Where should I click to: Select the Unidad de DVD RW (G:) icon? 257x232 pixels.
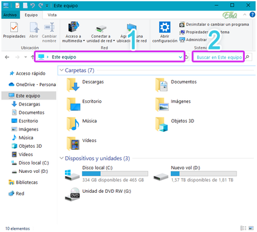[72, 194]
